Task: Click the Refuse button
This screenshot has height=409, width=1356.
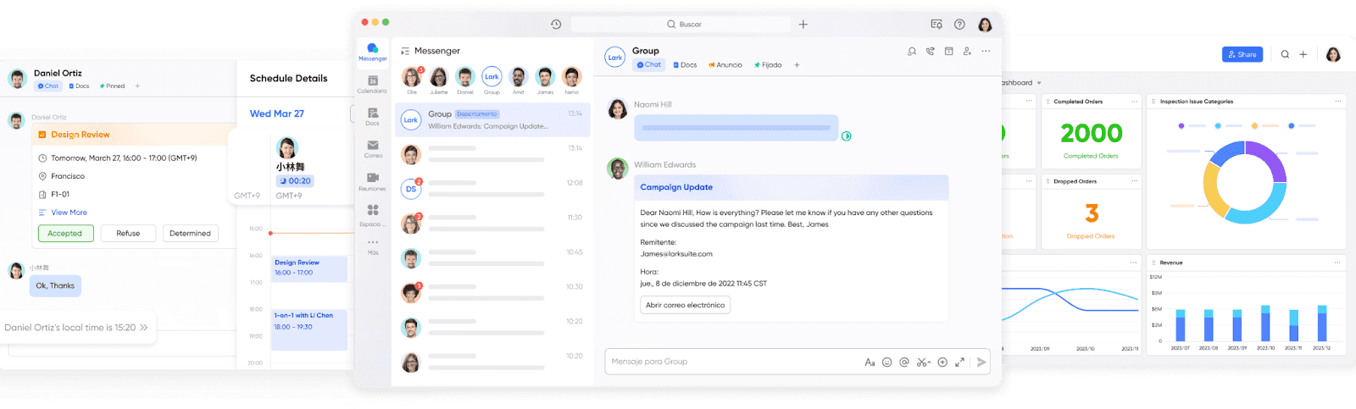Action: [128, 234]
